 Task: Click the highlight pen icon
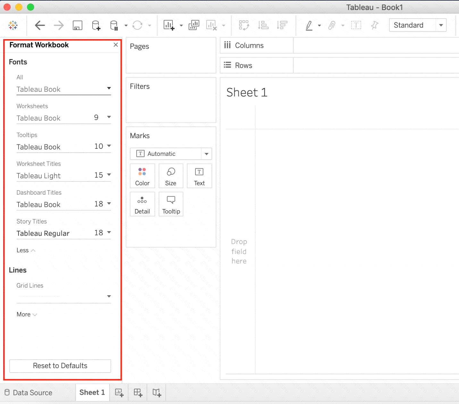pos(309,25)
